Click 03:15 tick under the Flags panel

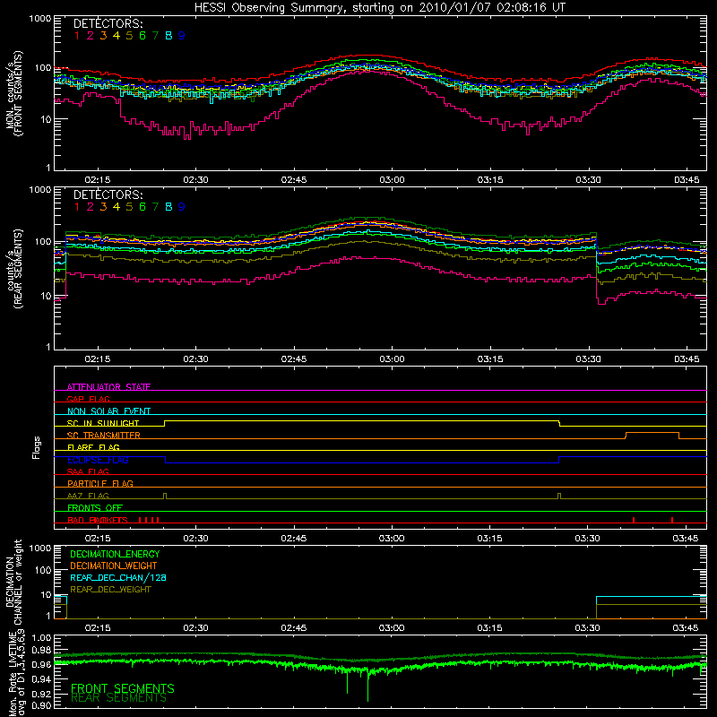click(x=489, y=539)
